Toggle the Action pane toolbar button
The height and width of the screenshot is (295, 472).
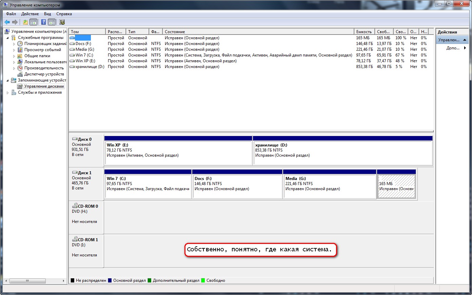[52, 22]
